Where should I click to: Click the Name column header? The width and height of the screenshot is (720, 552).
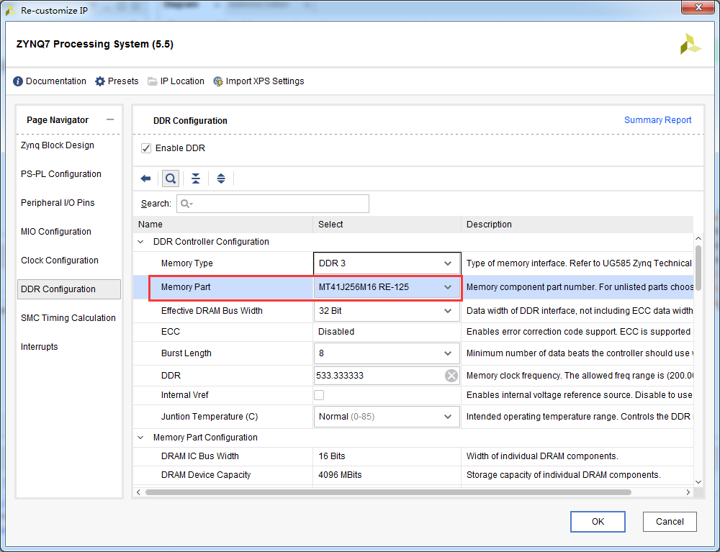click(223, 225)
